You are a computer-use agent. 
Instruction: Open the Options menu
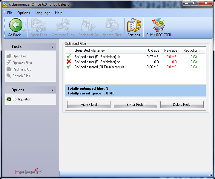click(24, 13)
